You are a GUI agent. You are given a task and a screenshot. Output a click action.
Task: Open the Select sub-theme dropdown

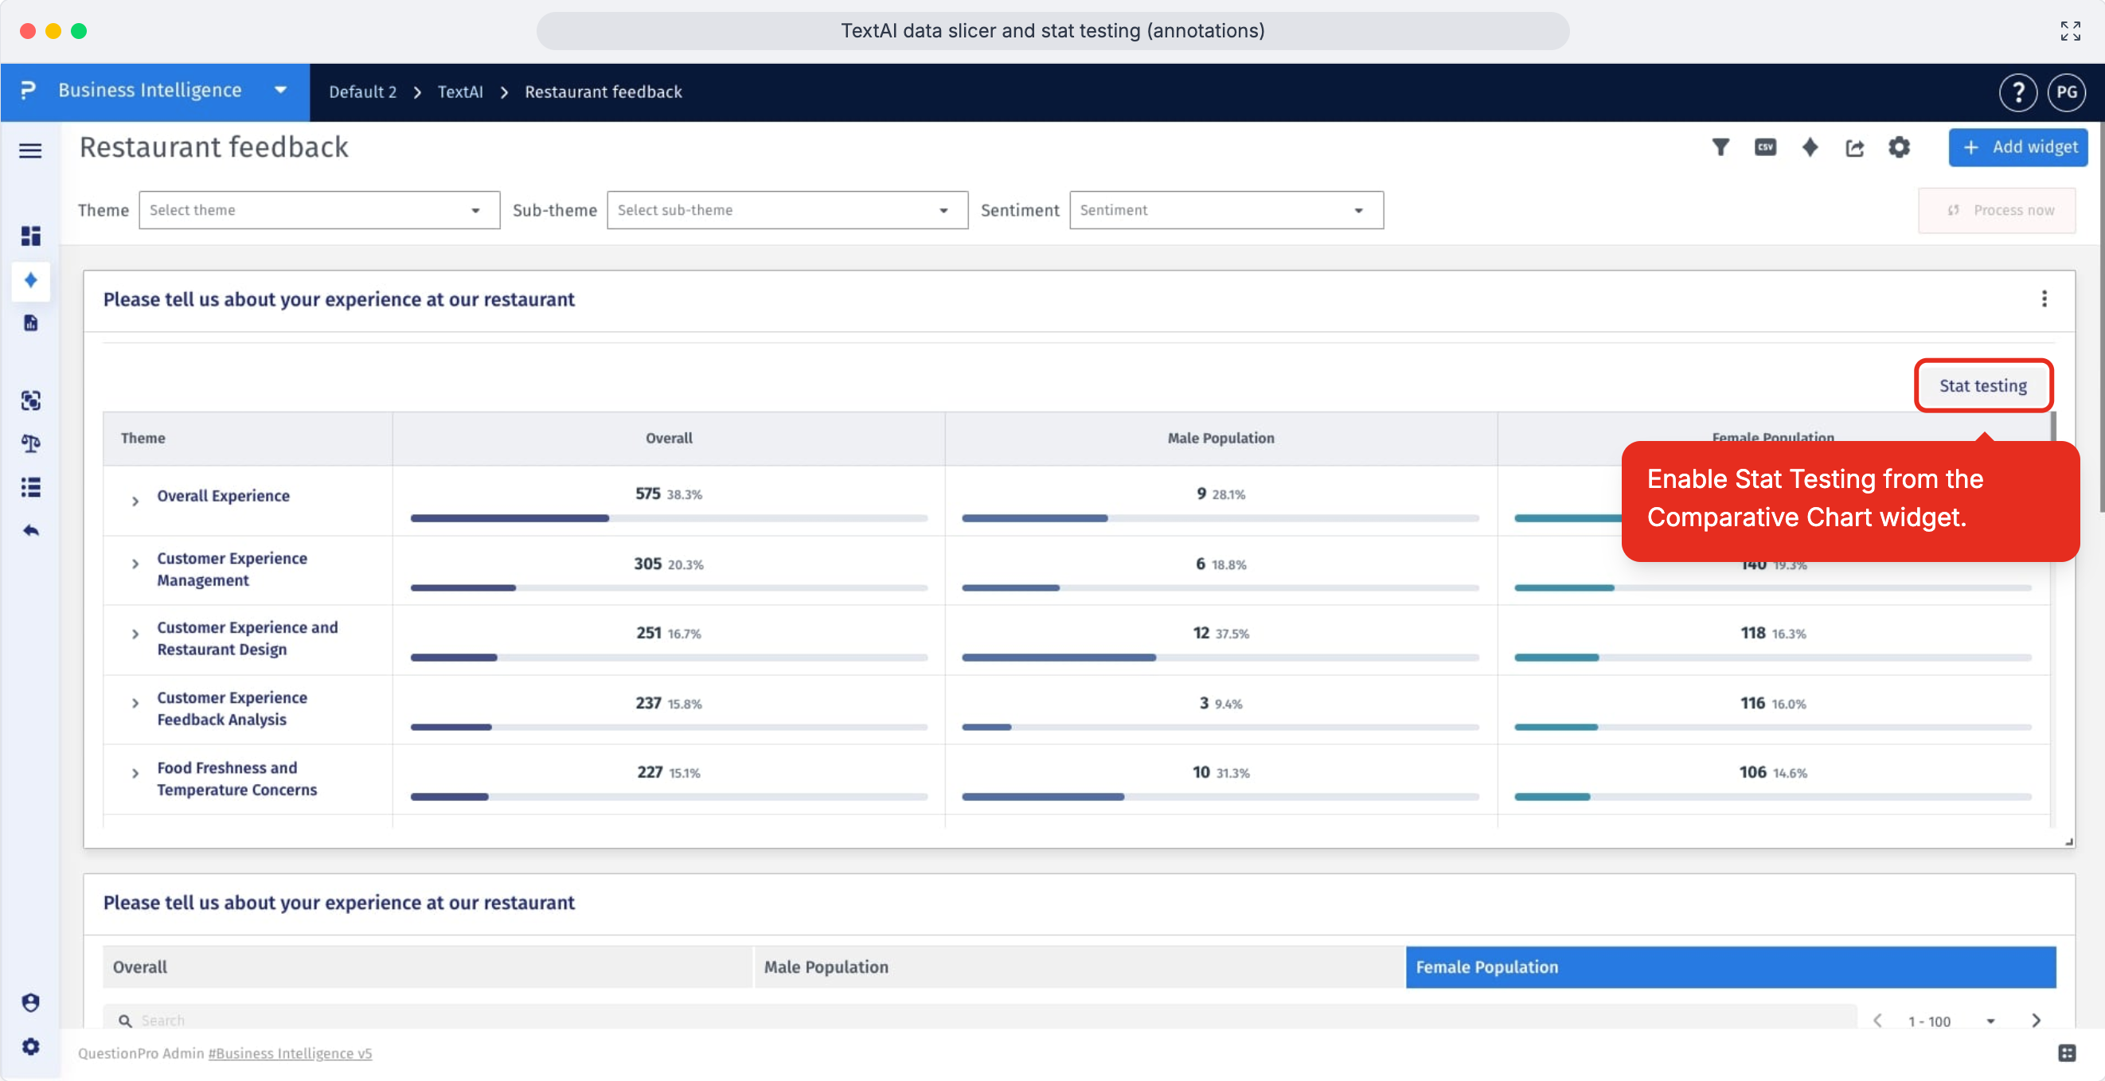click(787, 210)
